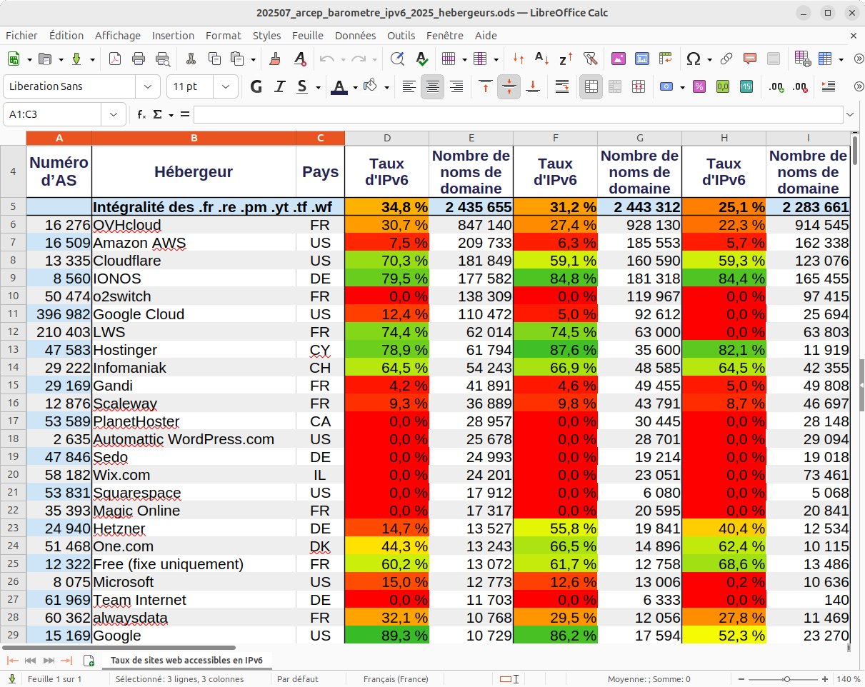Insert a special character (Omega icon)
865x687 pixels.
click(x=693, y=59)
